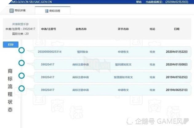Click the 环节名称 column header
194x128 pixels.
(123, 29)
